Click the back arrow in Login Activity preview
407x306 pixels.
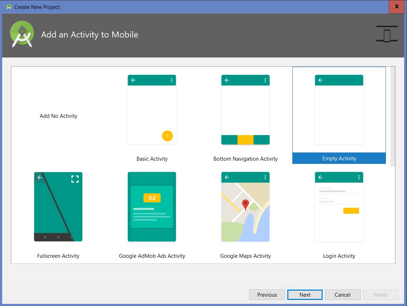[321, 177]
